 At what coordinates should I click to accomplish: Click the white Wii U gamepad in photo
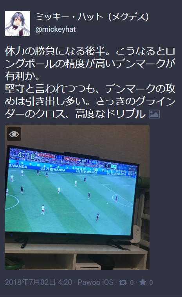136,234
